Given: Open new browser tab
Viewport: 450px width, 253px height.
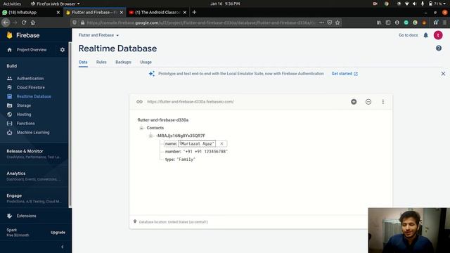Looking at the screenshot, I should pyautogui.click(x=194, y=13).
